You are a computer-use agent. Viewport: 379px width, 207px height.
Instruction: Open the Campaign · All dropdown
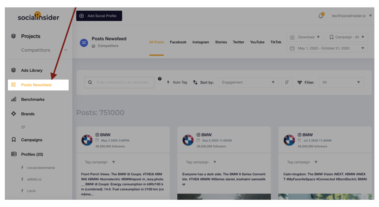coord(347,37)
